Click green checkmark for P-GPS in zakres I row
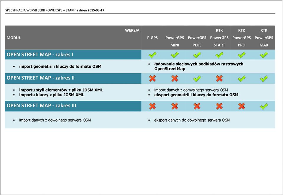Image resolution: width=283 pixels, height=195 pixels. (152, 55)
